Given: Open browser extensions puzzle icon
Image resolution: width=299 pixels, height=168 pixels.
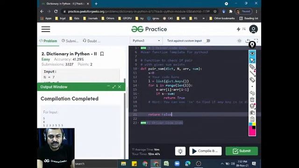Looking at the screenshot, I should pyautogui.click(x=230, y=11).
